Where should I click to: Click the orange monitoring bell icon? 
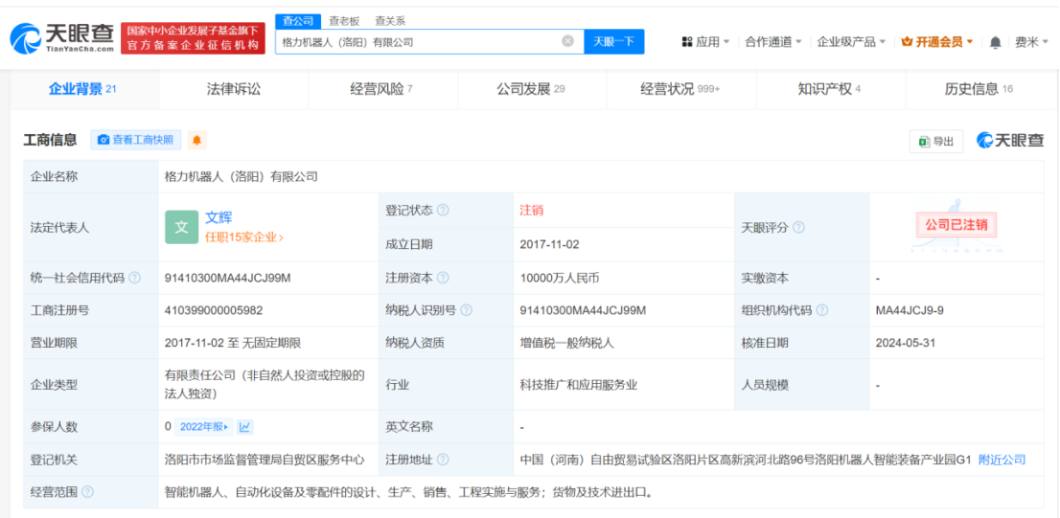pos(196,140)
